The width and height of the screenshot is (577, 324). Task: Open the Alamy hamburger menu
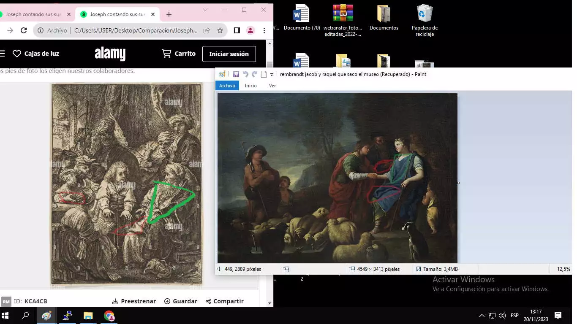point(2,54)
